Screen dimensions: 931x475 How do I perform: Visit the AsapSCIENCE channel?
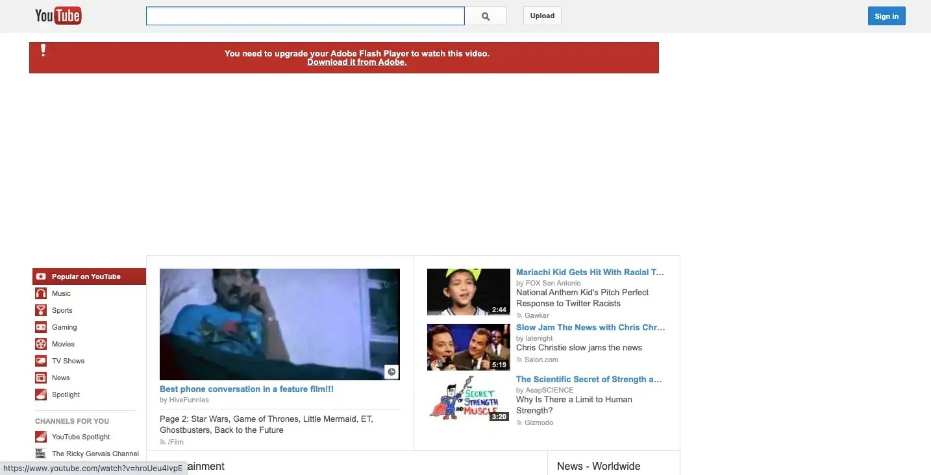pyautogui.click(x=550, y=390)
